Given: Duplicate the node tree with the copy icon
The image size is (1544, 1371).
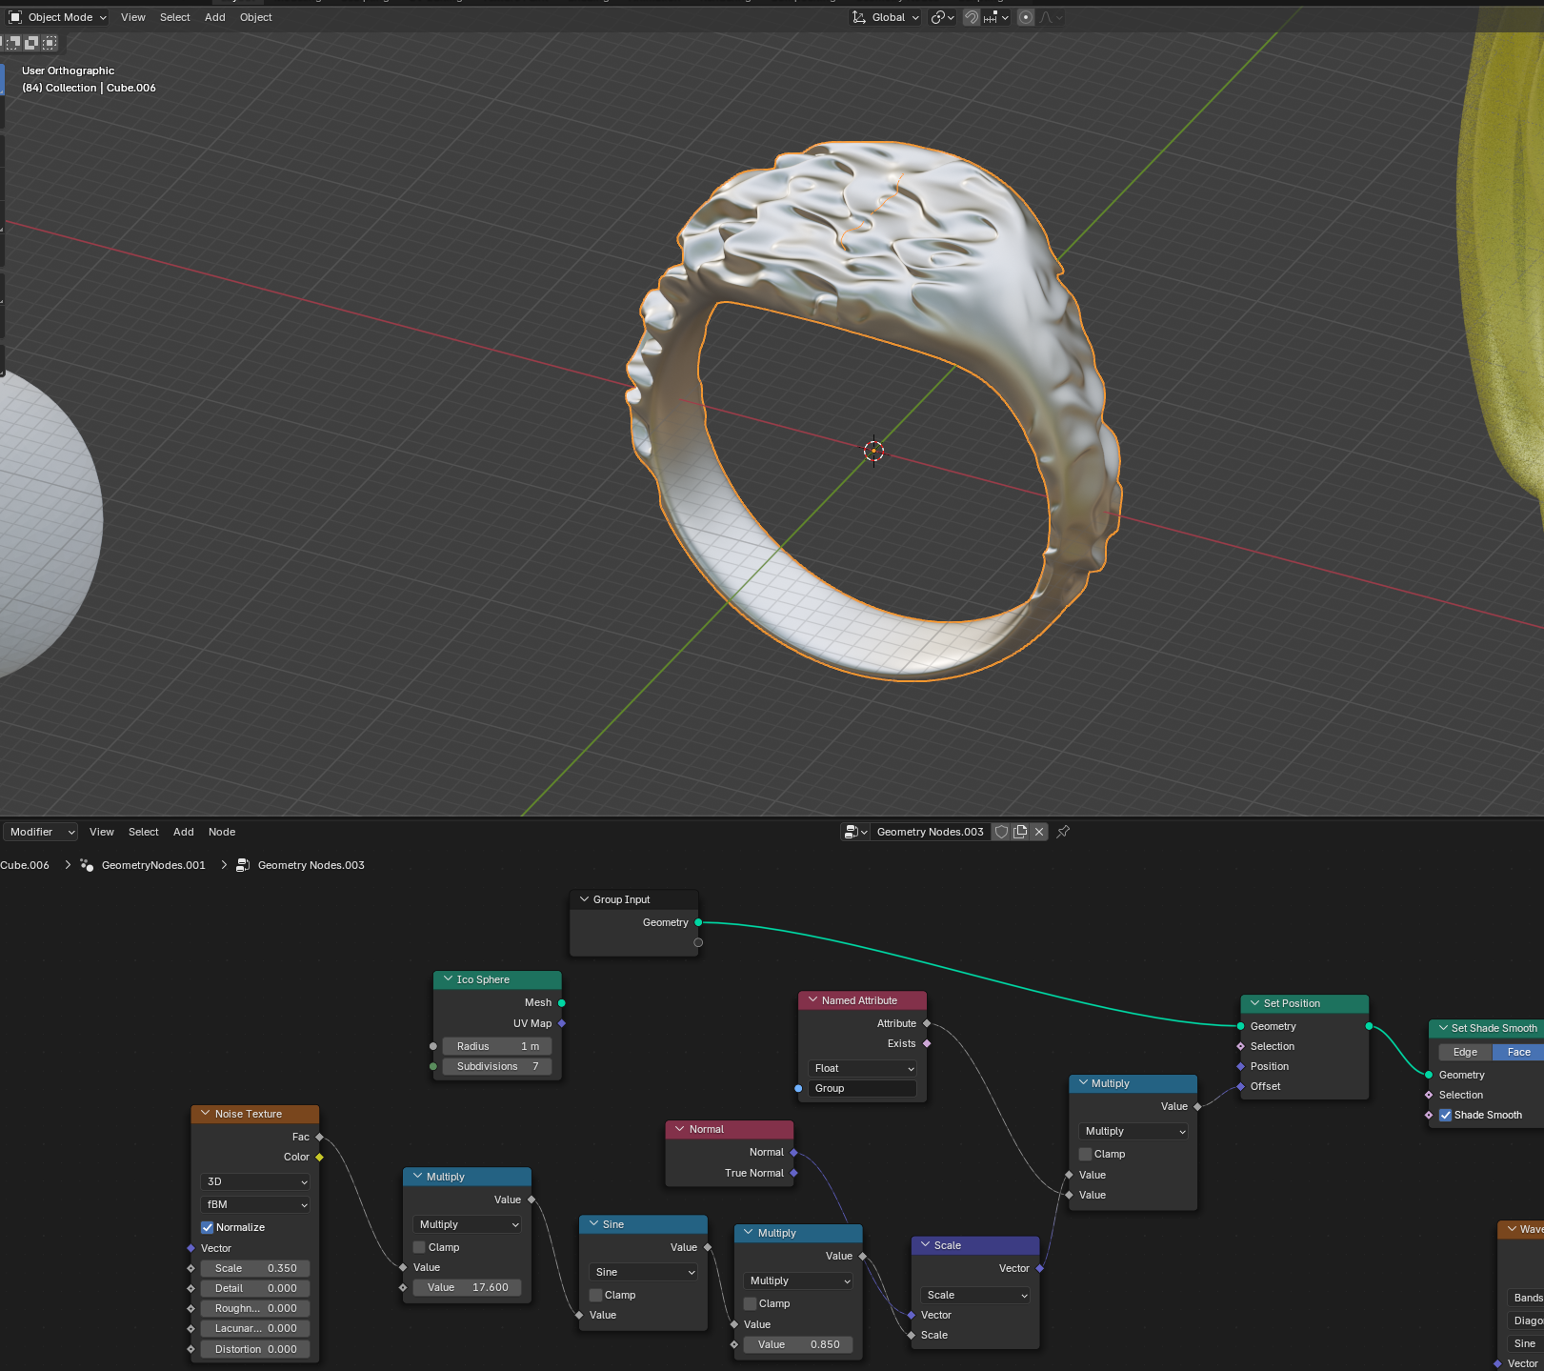Looking at the screenshot, I should click(1020, 832).
